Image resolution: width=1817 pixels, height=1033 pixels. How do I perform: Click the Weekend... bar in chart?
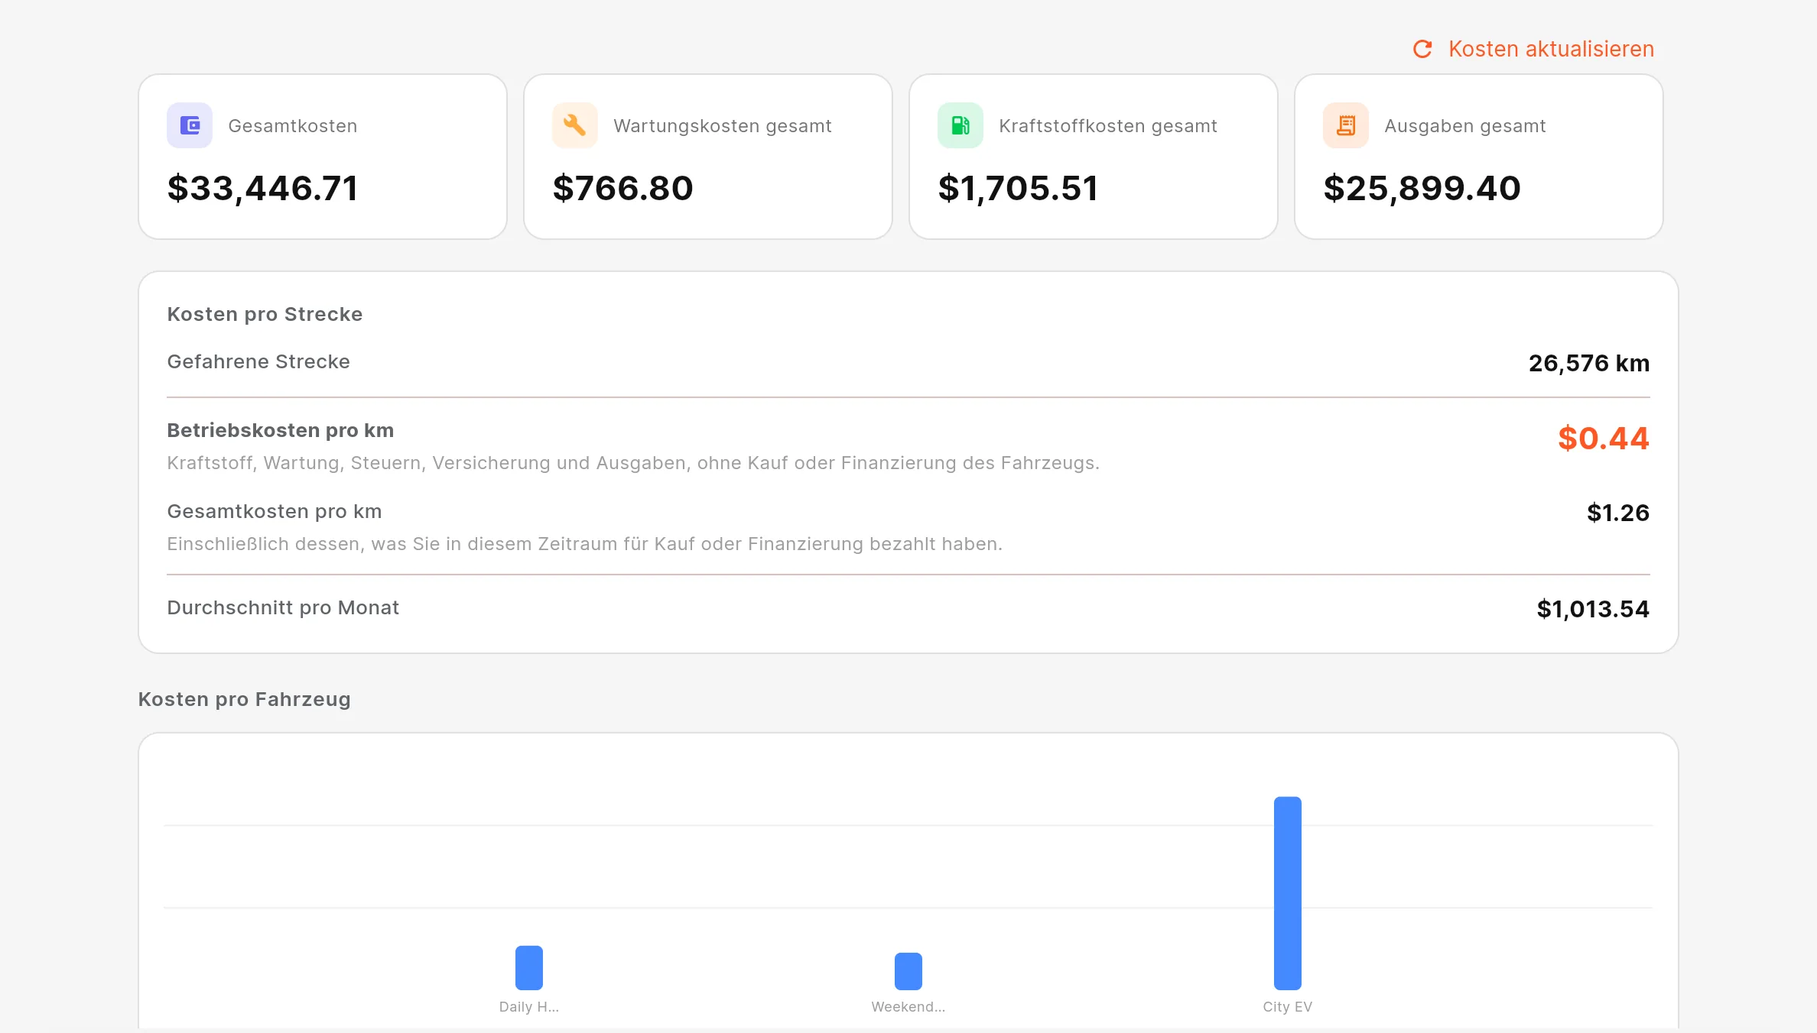click(908, 971)
